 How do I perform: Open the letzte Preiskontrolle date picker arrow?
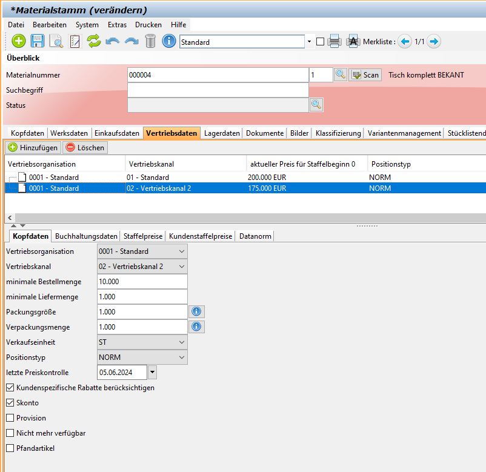152,372
